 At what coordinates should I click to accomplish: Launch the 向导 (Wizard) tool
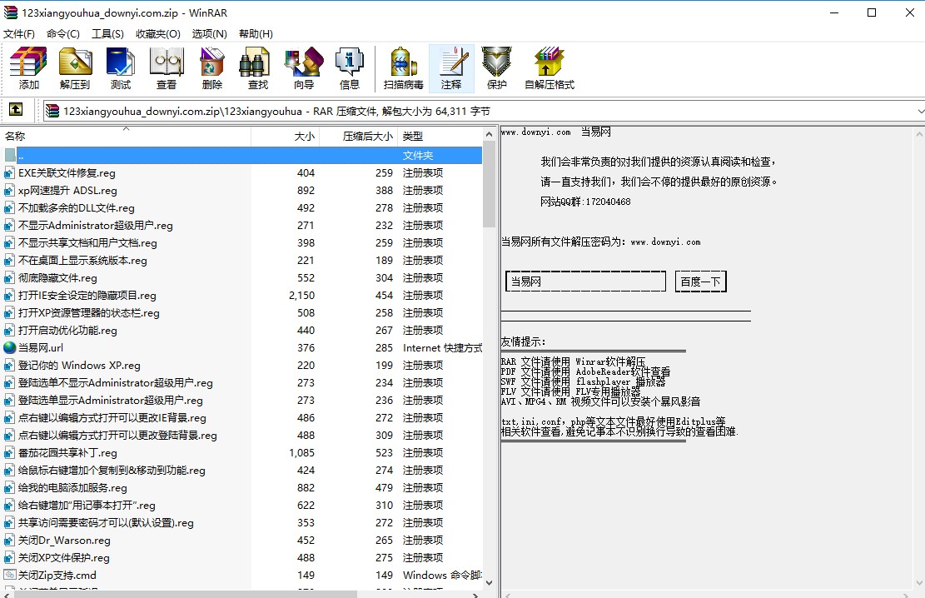(x=302, y=67)
